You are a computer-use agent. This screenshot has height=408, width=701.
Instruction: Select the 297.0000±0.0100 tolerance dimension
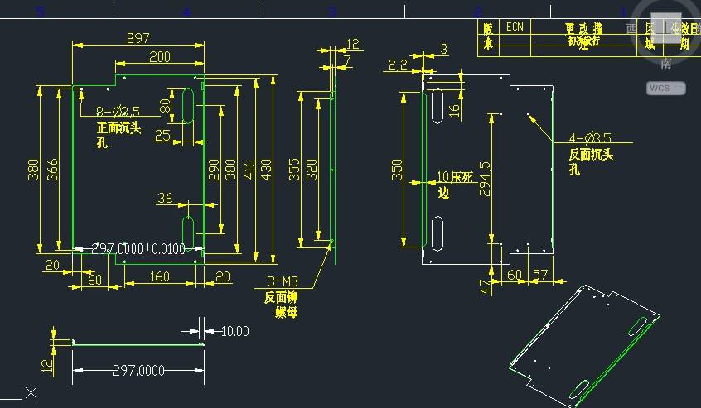click(139, 248)
